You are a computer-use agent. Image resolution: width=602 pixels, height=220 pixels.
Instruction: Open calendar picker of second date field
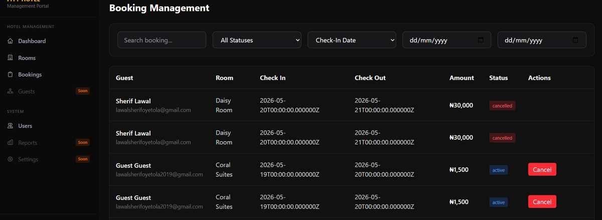575,40
